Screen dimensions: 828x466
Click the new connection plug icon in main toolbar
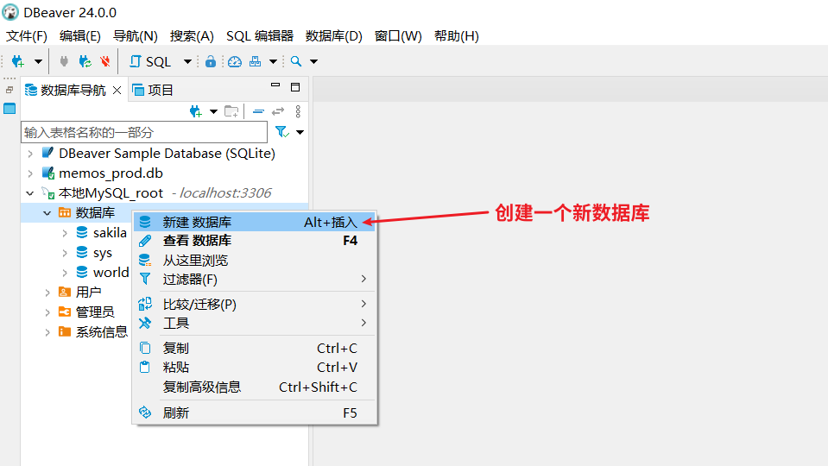18,62
